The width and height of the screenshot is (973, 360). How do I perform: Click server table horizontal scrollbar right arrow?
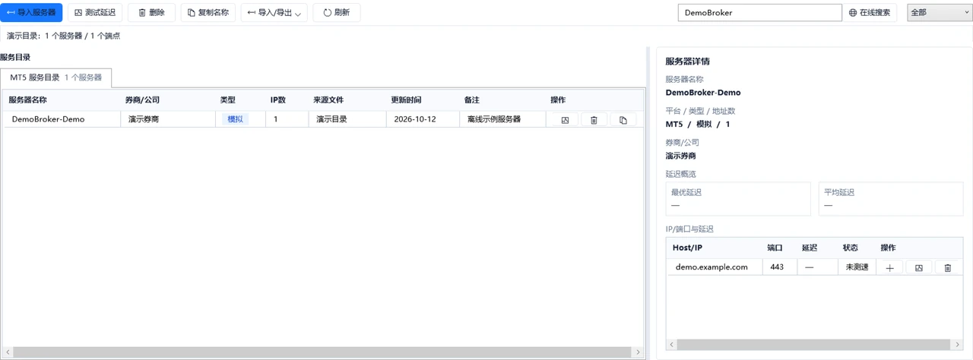point(637,352)
